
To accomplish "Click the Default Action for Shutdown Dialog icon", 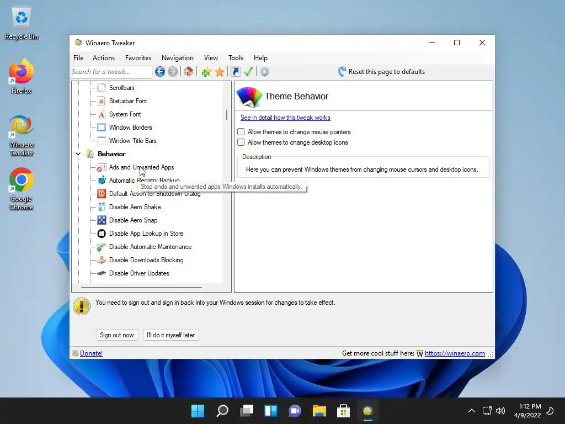I will coord(102,194).
